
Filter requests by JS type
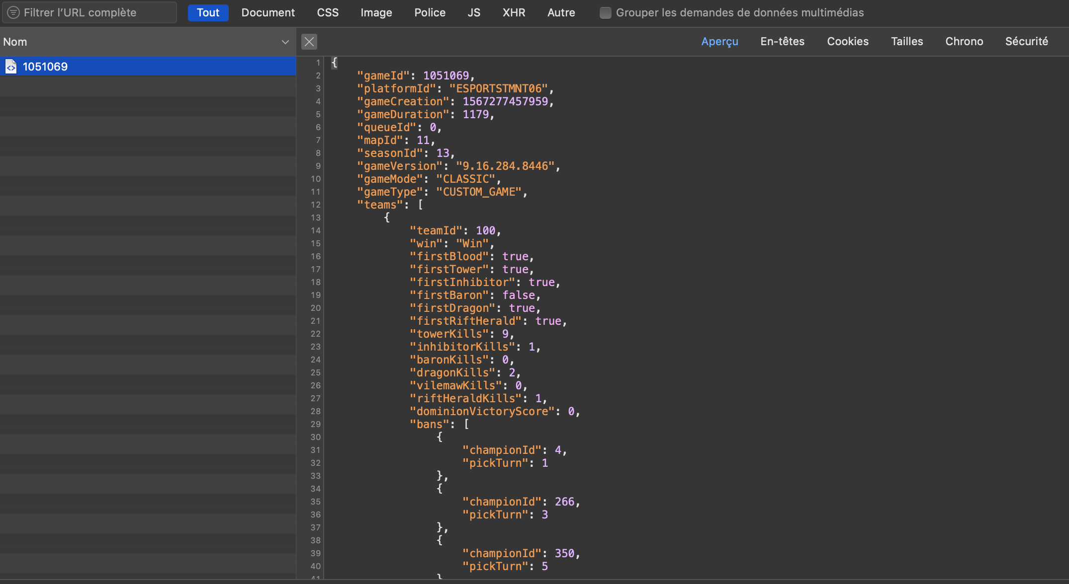pyautogui.click(x=474, y=13)
